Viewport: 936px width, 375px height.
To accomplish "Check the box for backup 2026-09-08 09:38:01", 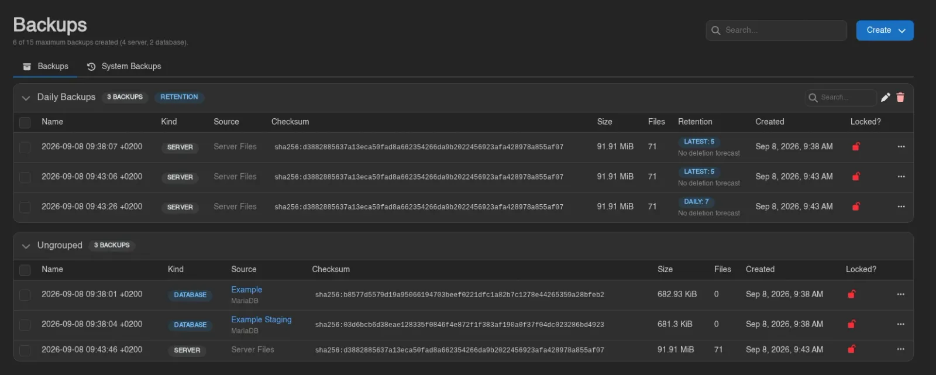I will (x=25, y=295).
